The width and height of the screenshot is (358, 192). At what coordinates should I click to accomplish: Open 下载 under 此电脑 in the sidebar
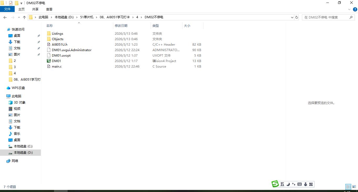pyautogui.click(x=17, y=128)
